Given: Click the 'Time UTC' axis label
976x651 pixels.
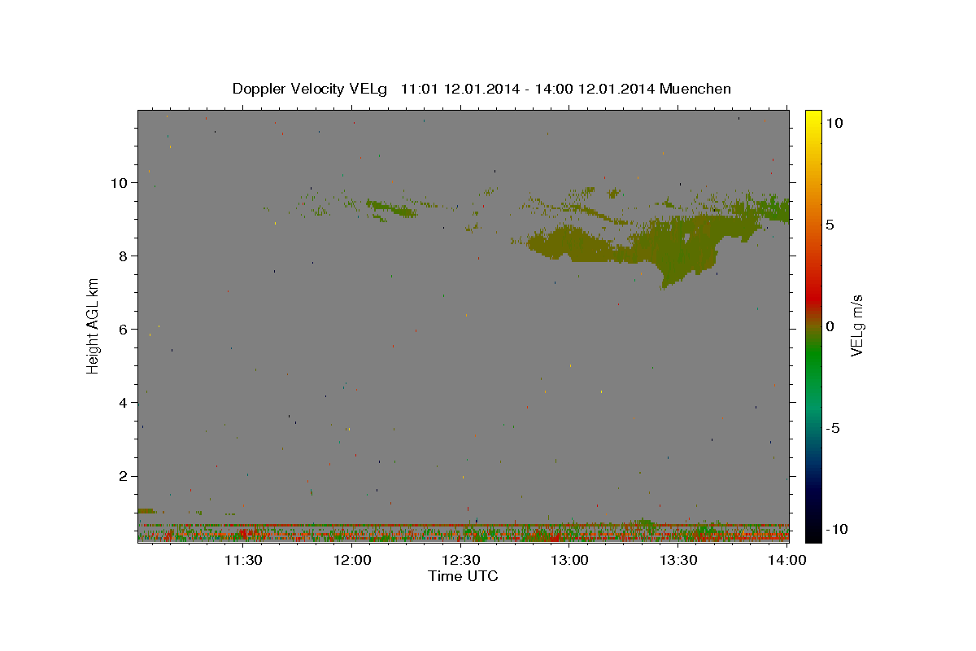Looking at the screenshot, I should [463, 576].
